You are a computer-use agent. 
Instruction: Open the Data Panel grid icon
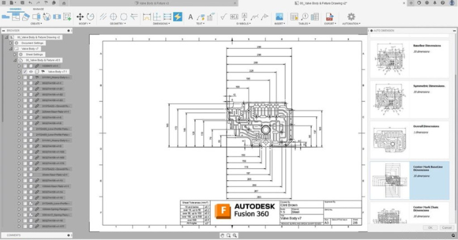pos(4,3)
